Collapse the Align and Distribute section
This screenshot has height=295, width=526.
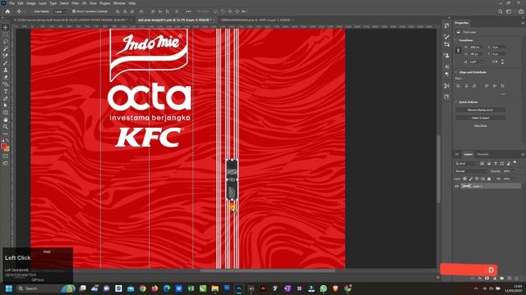[456, 72]
